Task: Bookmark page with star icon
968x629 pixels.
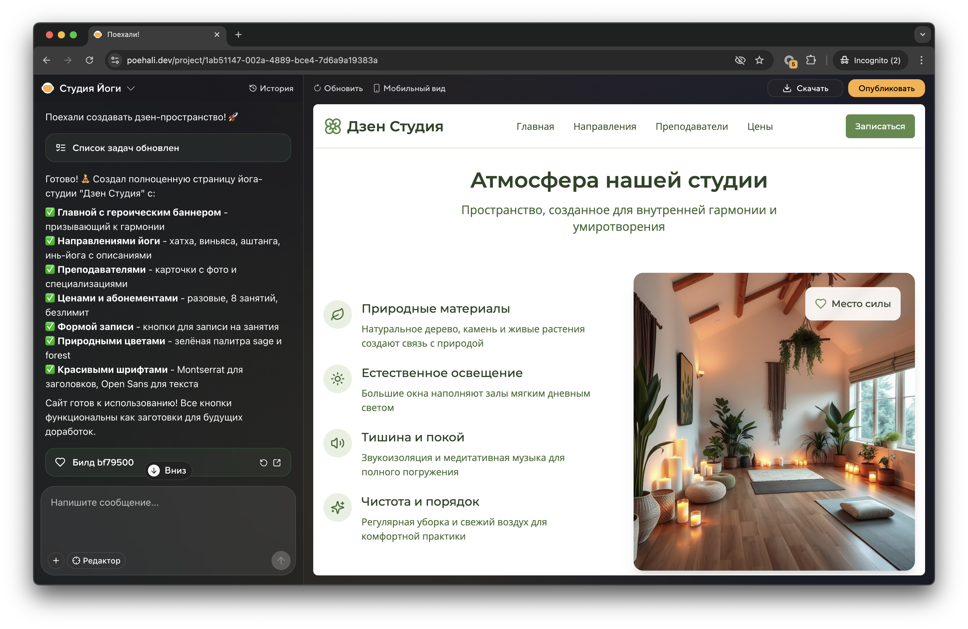Action: tap(759, 60)
